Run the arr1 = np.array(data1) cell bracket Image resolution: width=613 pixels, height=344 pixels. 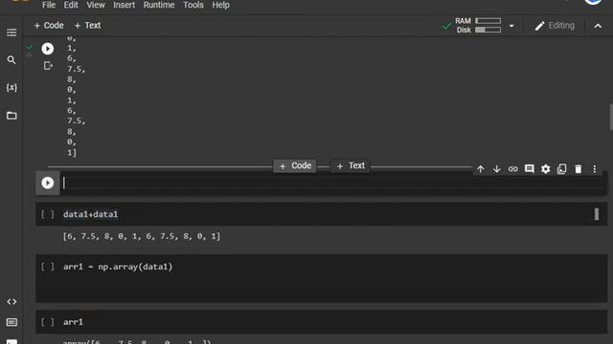click(48, 267)
